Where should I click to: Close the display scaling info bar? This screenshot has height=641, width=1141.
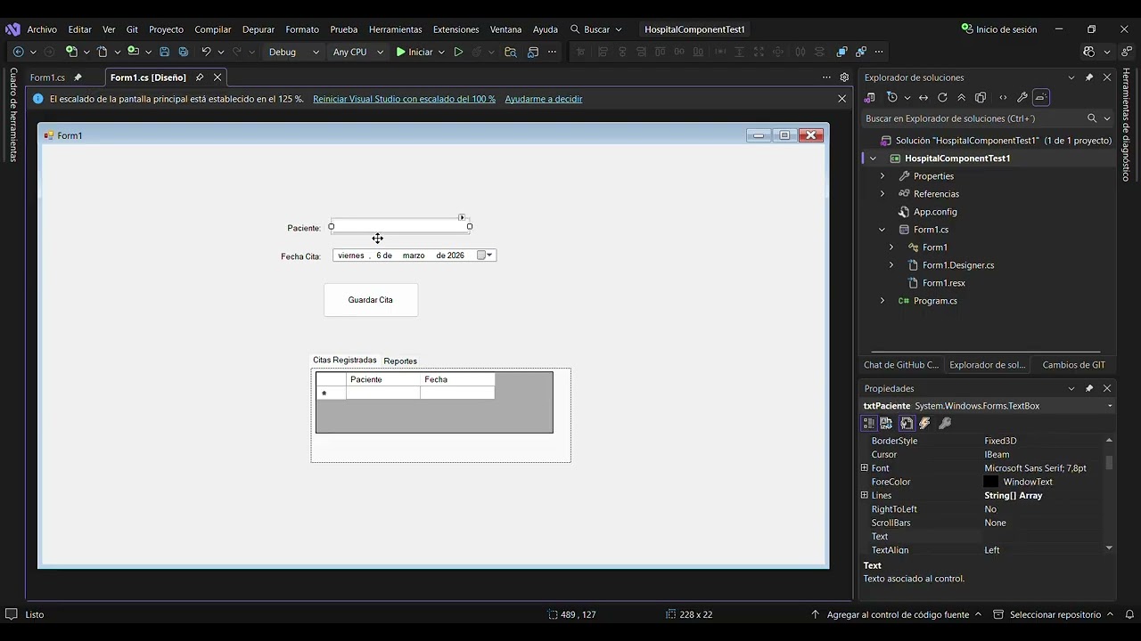(x=841, y=99)
